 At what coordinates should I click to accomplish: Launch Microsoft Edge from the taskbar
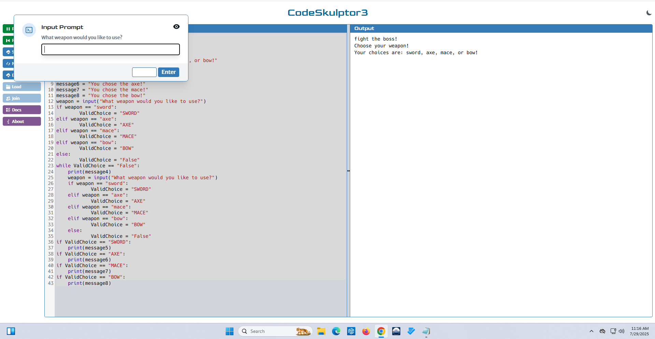(336, 331)
